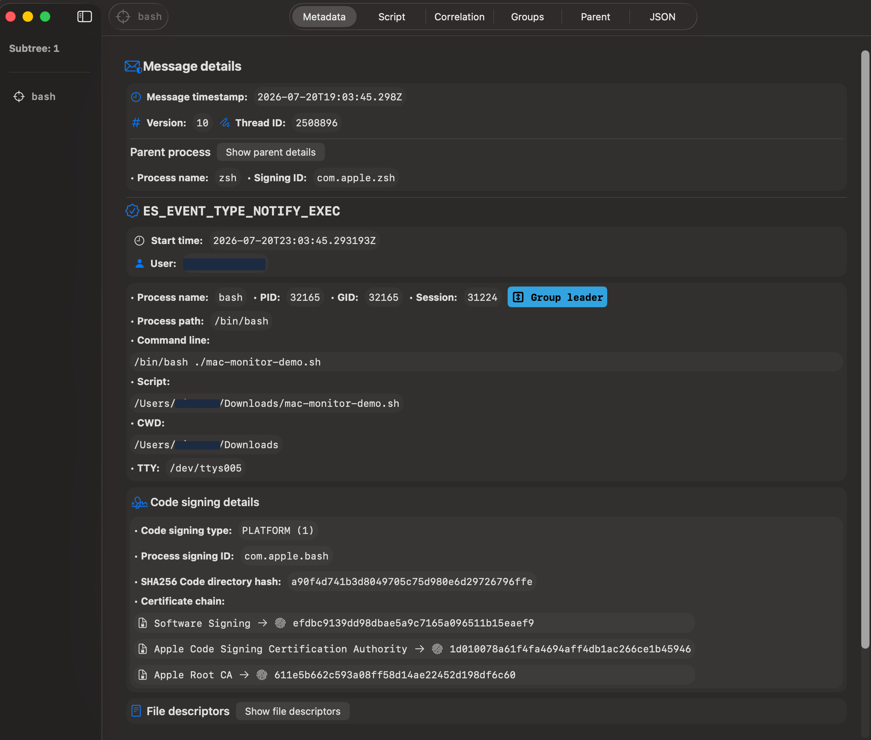The width and height of the screenshot is (871, 740).
Task: Click the ES_EVENT_TYPE_NOTIFY_EXEC seal icon
Action: pos(132,211)
